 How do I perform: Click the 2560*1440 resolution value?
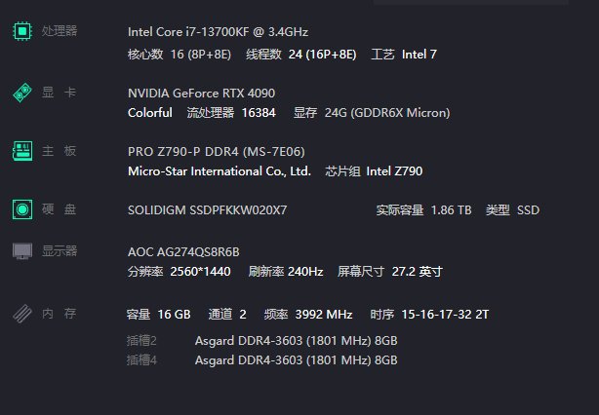200,272
